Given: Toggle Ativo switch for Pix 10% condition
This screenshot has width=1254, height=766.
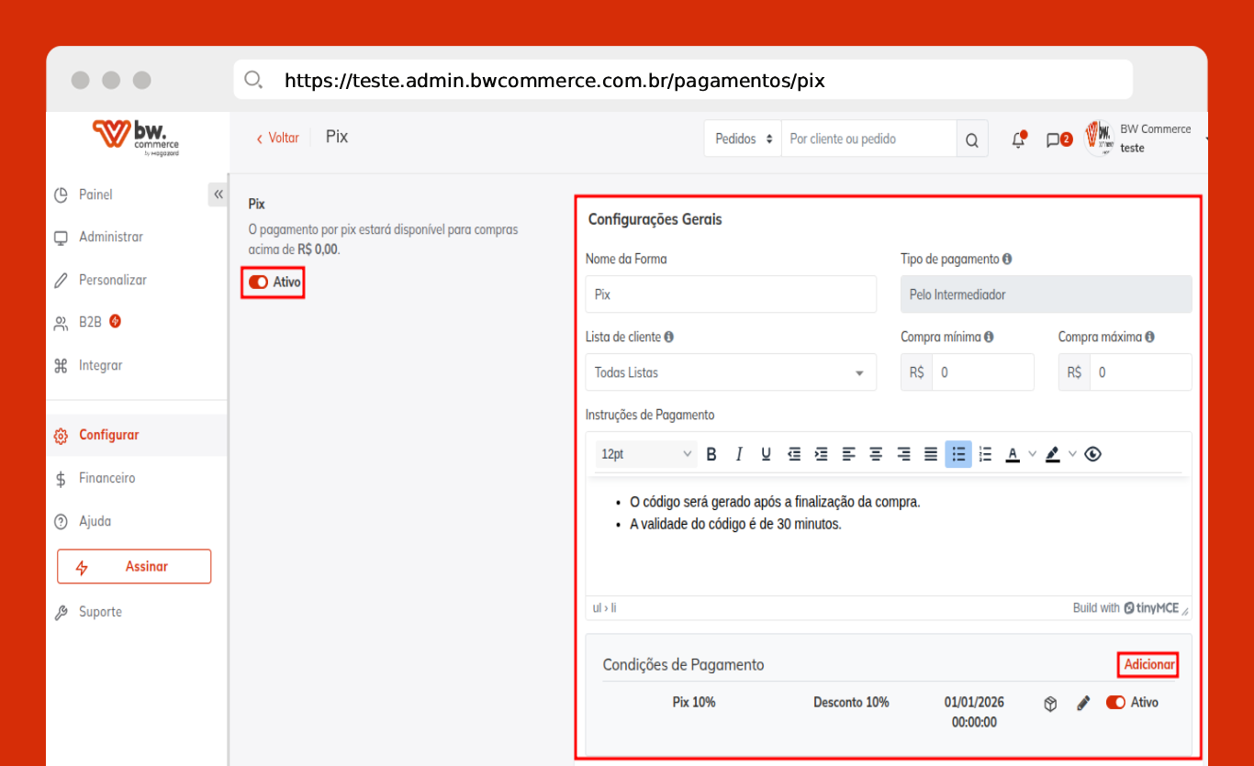Looking at the screenshot, I should [1115, 703].
